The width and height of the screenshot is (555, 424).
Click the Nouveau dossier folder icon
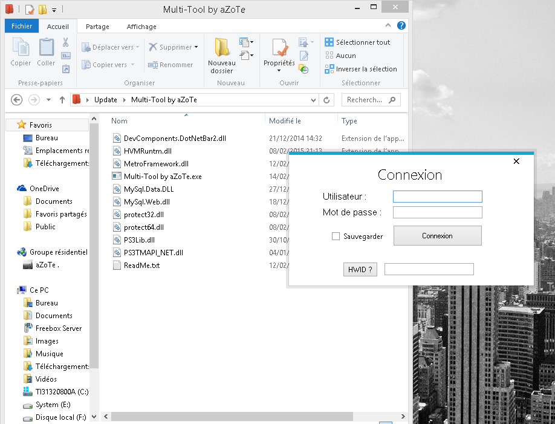(x=222, y=47)
